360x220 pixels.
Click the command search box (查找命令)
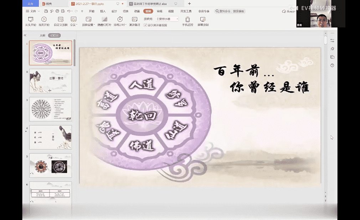pyautogui.click(x=230, y=11)
